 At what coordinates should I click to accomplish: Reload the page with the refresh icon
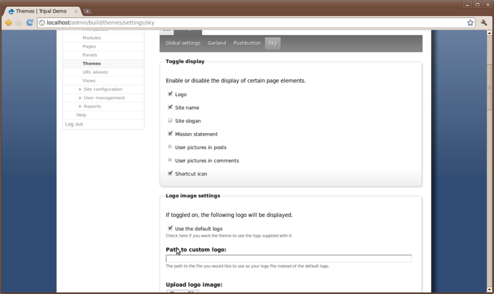click(30, 23)
